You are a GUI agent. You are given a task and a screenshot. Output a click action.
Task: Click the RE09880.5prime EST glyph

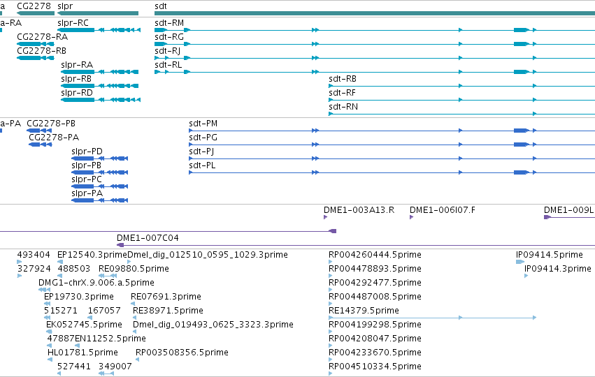click(x=107, y=276)
